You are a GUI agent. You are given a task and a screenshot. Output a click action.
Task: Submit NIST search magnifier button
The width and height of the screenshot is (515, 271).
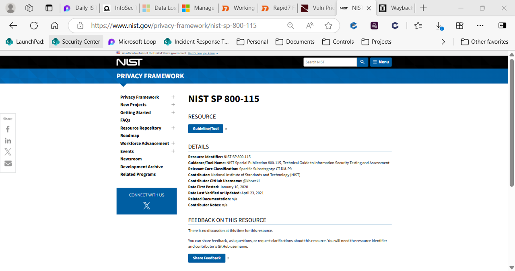click(362, 62)
